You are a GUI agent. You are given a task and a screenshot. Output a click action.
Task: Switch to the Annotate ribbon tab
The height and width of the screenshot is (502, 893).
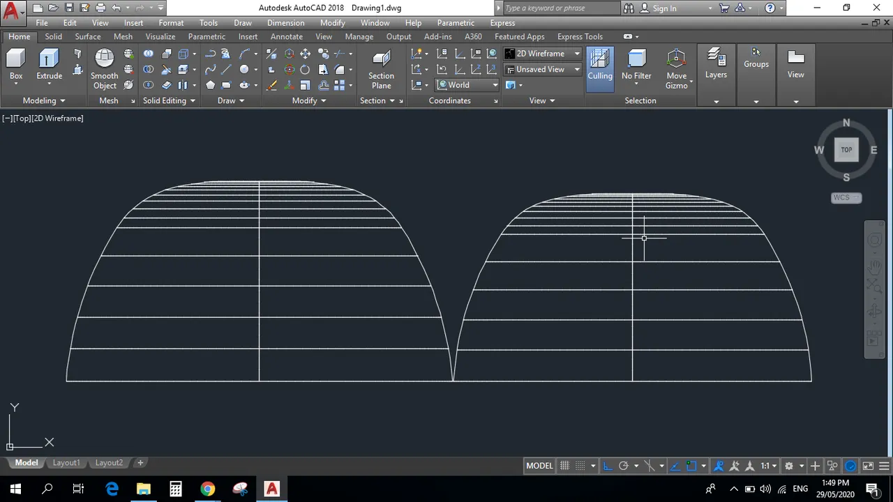286,37
